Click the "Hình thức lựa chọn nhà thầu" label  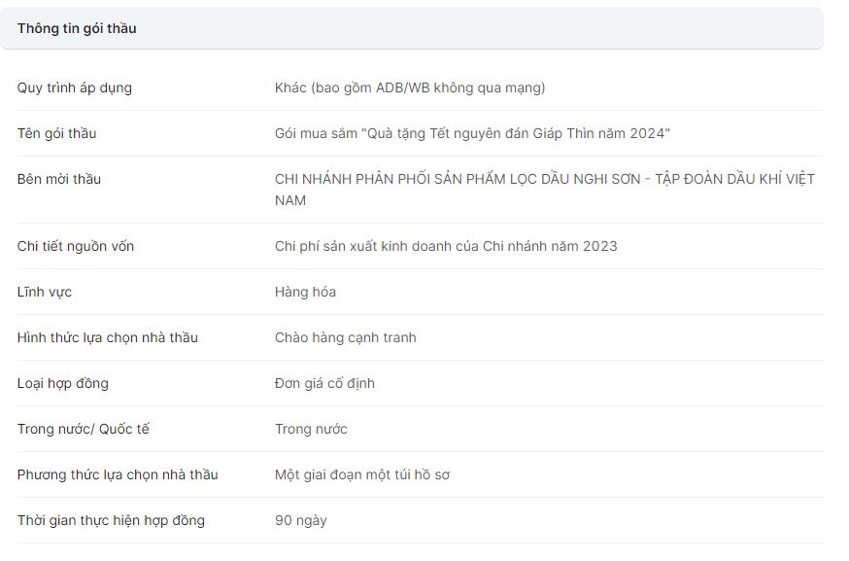[x=108, y=337]
